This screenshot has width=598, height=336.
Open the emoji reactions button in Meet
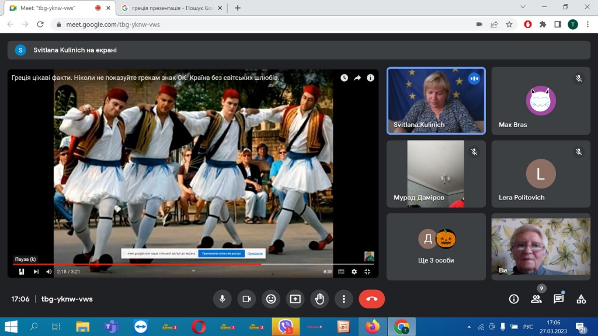pyautogui.click(x=271, y=299)
